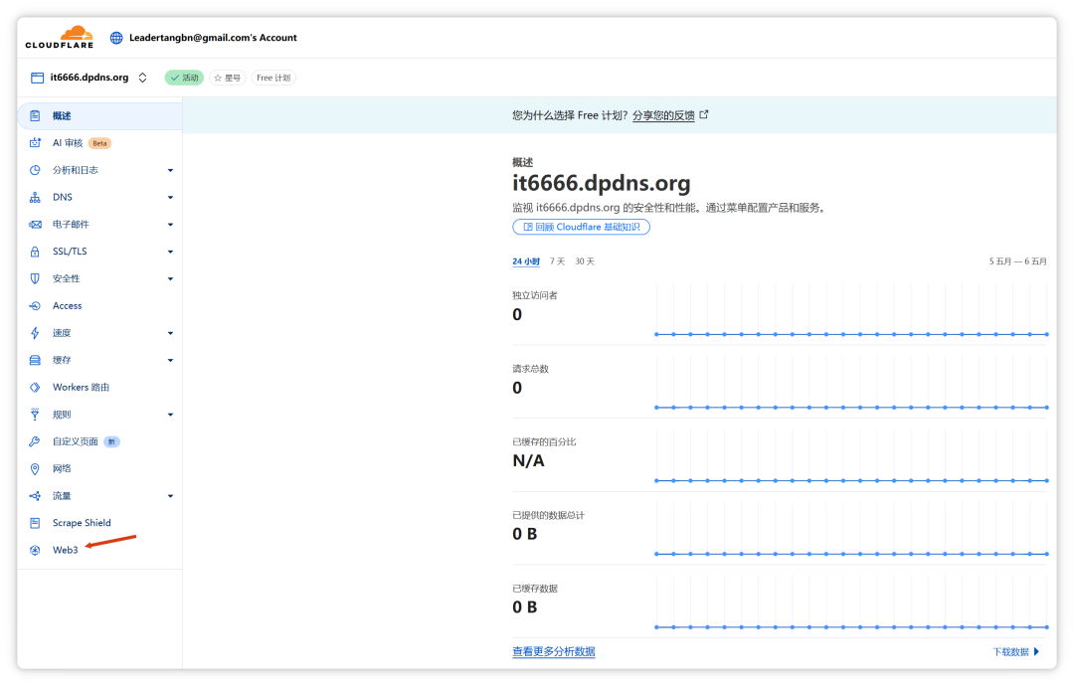Expand the 电子邮件 submenu arrow
The width and height of the screenshot is (1074, 686).
pos(171,225)
